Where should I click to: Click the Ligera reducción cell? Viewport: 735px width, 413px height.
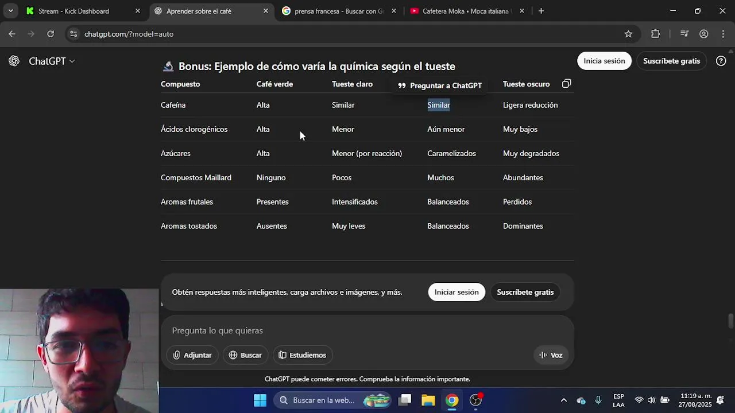point(530,105)
